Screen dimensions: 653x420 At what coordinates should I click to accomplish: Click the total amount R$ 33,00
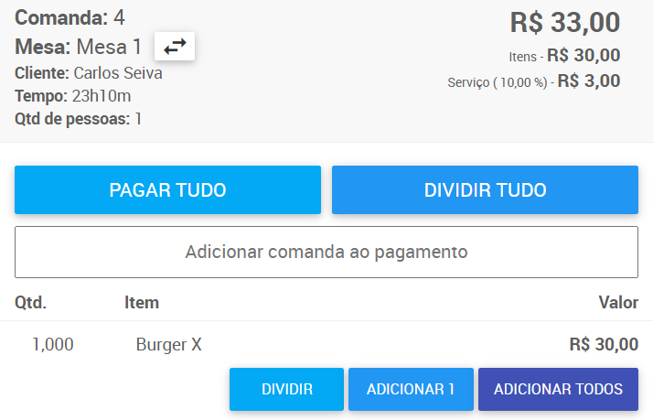(565, 22)
